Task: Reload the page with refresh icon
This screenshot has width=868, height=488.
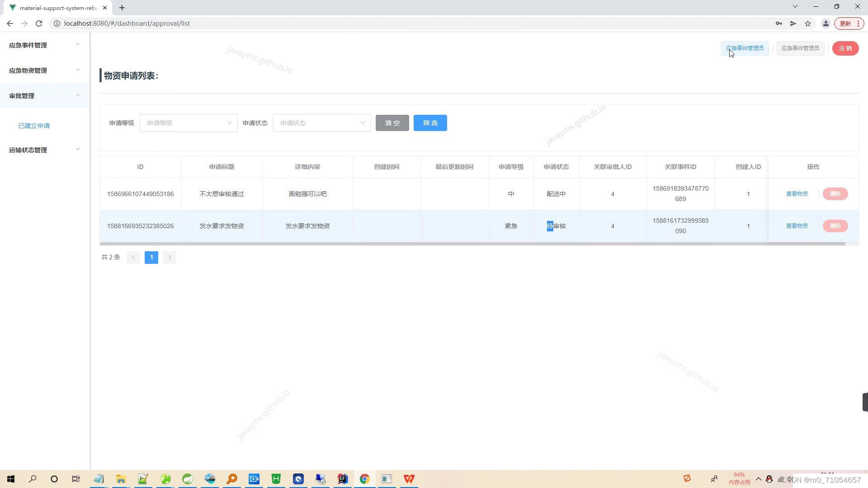Action: tap(39, 23)
